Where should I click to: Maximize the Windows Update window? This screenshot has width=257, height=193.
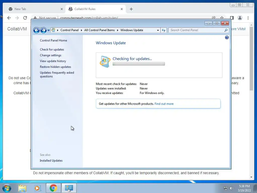tap(217, 23)
